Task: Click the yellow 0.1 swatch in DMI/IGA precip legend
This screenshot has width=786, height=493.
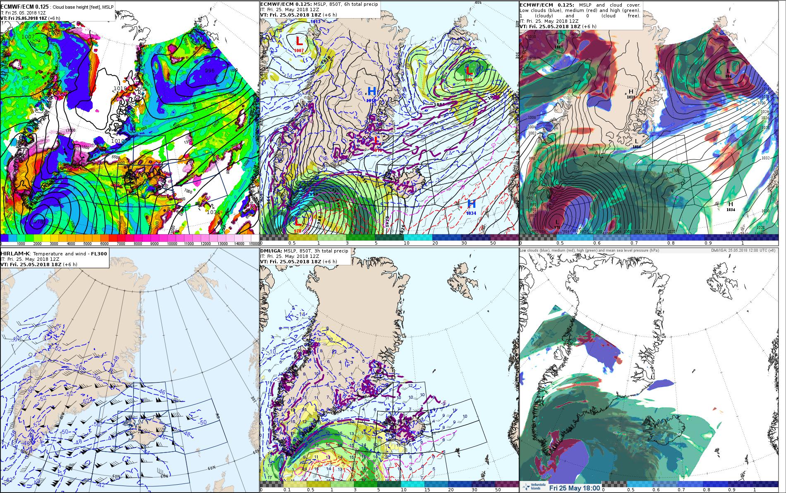Action: coord(295,484)
